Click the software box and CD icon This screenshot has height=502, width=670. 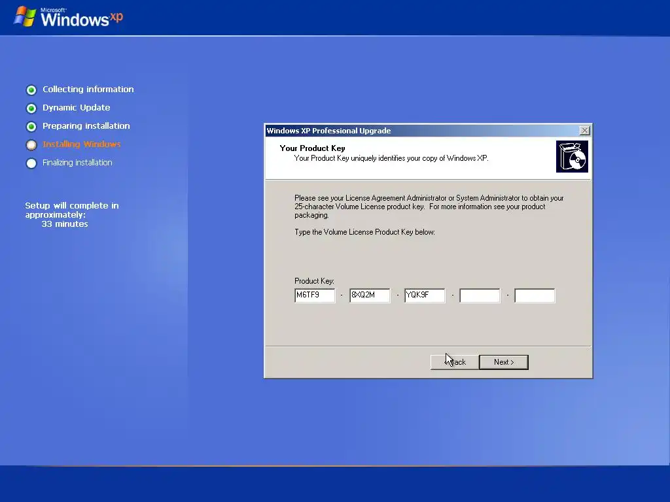tap(572, 157)
